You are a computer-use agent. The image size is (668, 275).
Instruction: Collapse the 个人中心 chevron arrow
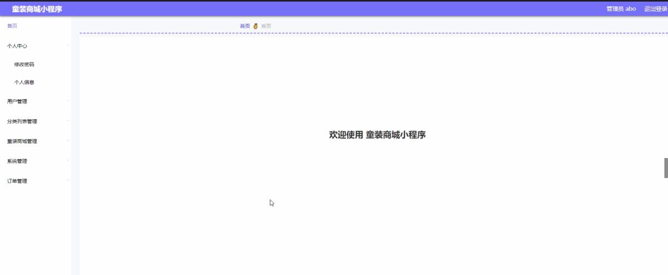[68, 46]
